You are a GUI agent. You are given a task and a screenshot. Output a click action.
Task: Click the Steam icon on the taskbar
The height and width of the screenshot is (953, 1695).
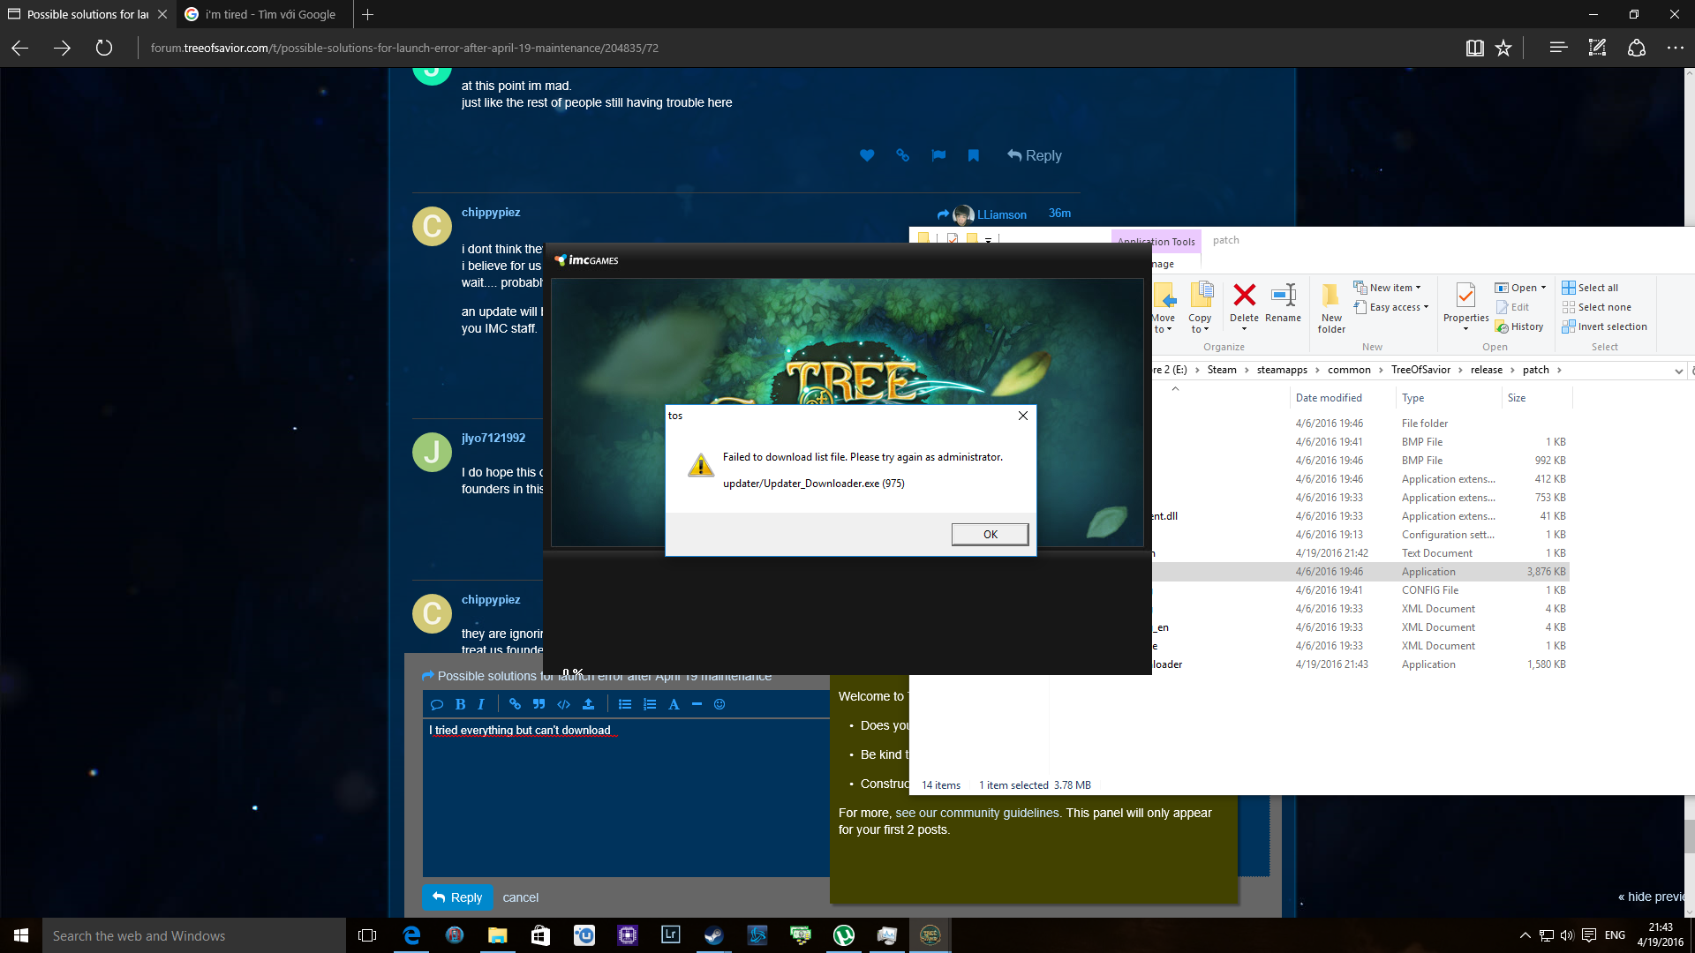(x=713, y=935)
